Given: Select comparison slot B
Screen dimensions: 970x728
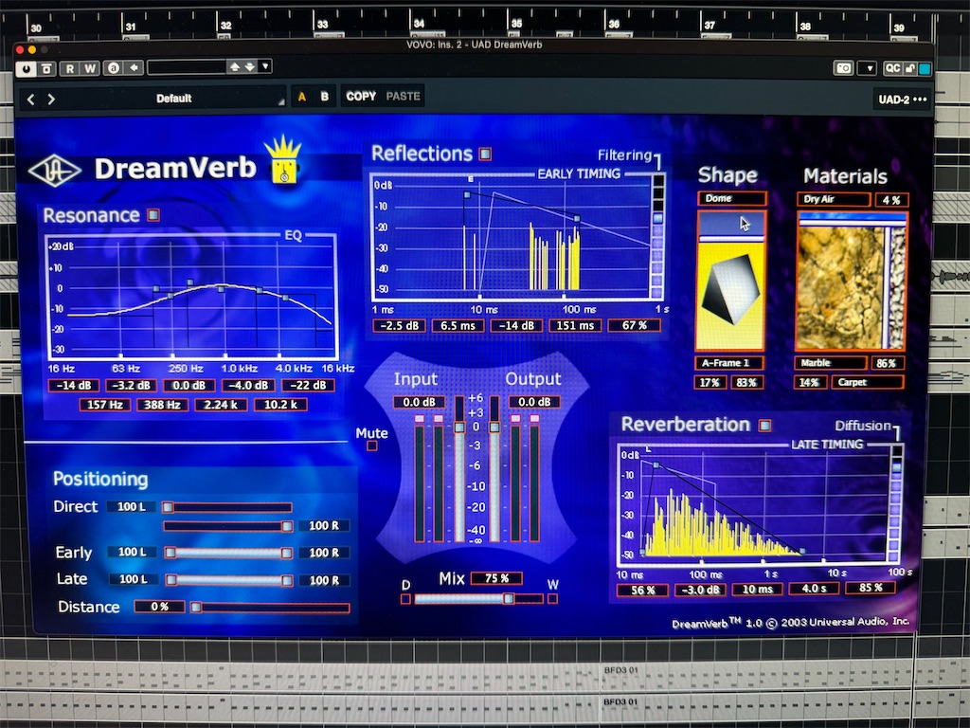Looking at the screenshot, I should point(324,98).
